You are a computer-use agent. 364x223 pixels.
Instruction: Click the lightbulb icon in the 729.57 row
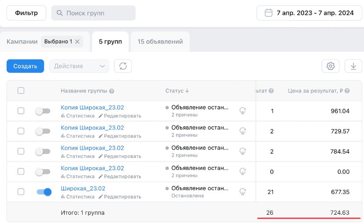[x=243, y=131]
